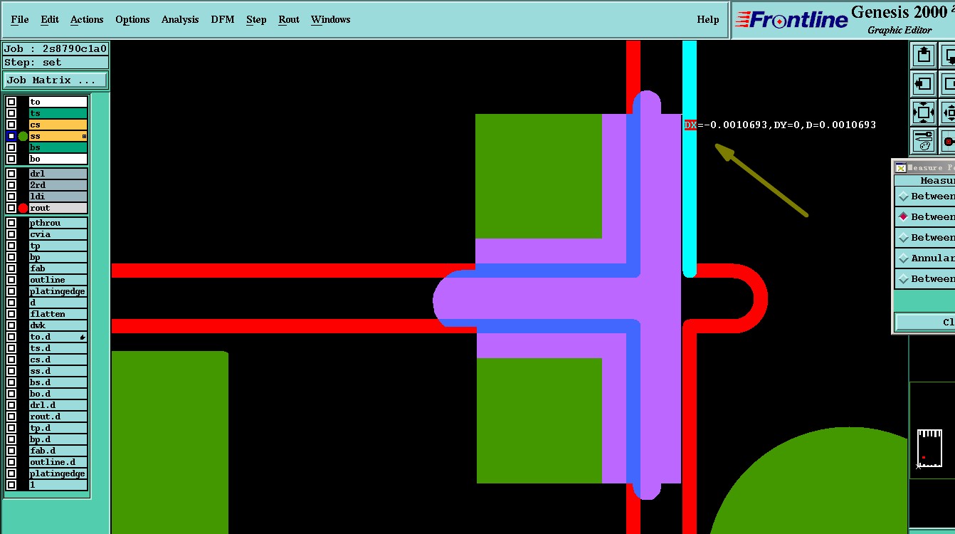Viewport: 955px width, 534px height.
Task: Select the tp layer name
Action: 58,246
